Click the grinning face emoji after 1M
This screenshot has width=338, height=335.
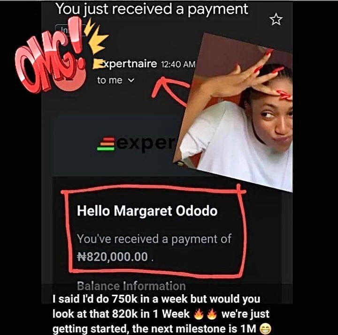[x=265, y=329]
